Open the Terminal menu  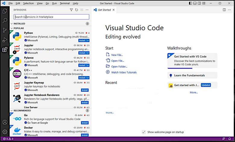(x=64, y=3)
